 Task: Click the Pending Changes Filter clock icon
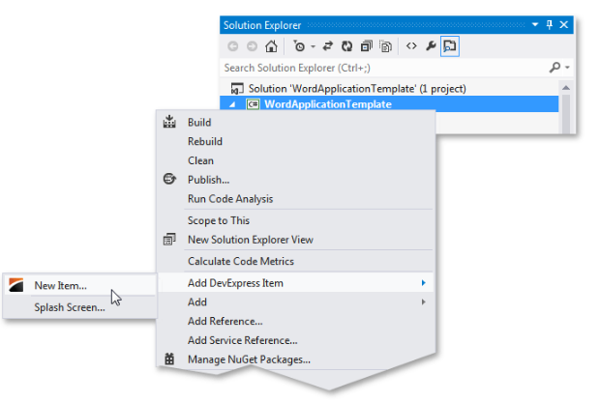pos(299,46)
